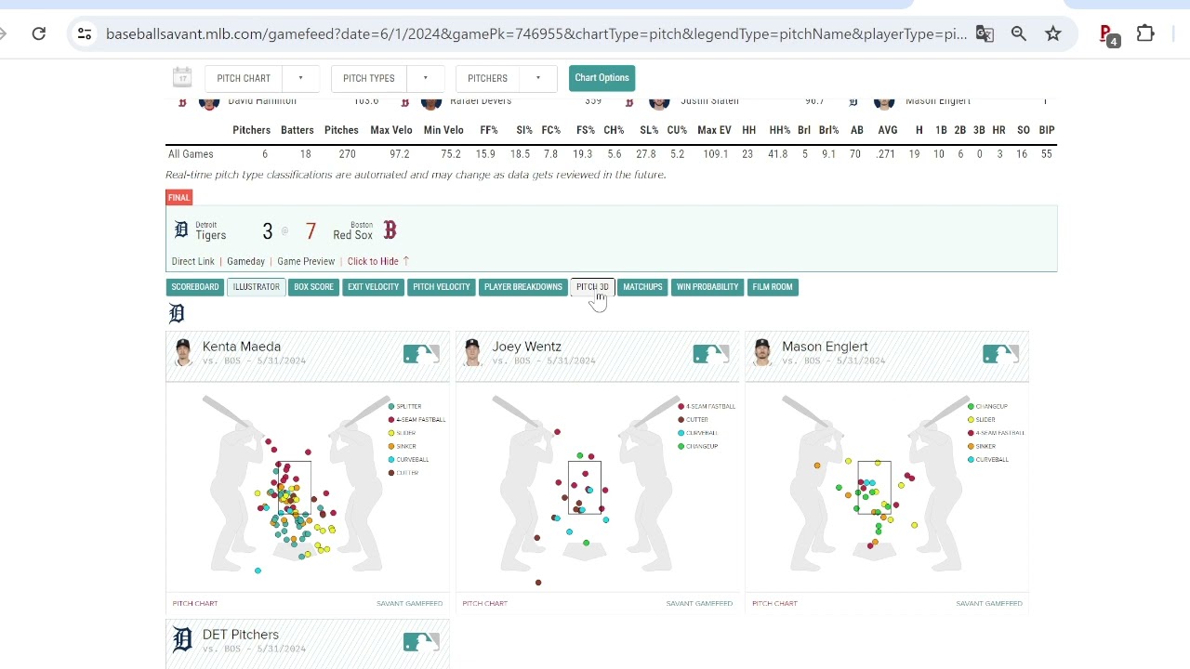Open the Box Score tab
This screenshot has width=1190, height=669.
tap(313, 287)
